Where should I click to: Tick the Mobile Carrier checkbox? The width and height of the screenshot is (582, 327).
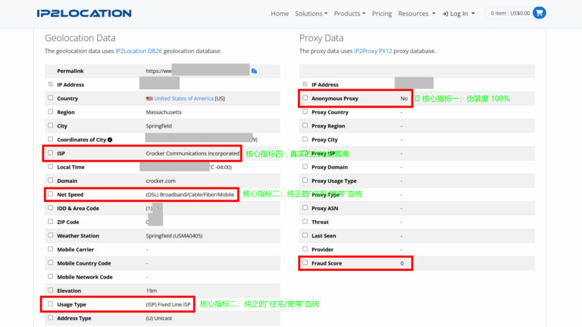tap(51, 249)
